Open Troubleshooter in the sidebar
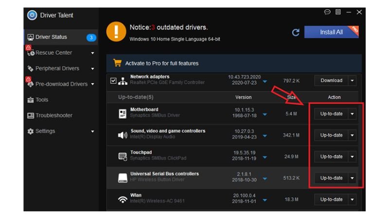Viewport: 389px width, 219px height. tap(61, 115)
